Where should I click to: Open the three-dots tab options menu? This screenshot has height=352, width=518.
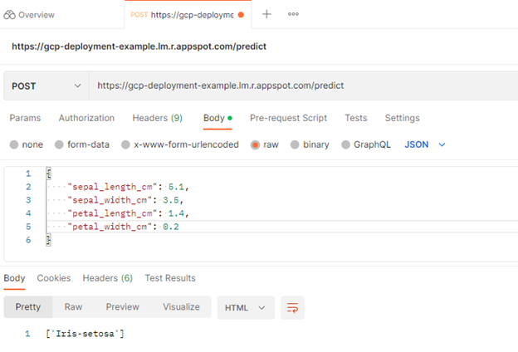point(293,14)
